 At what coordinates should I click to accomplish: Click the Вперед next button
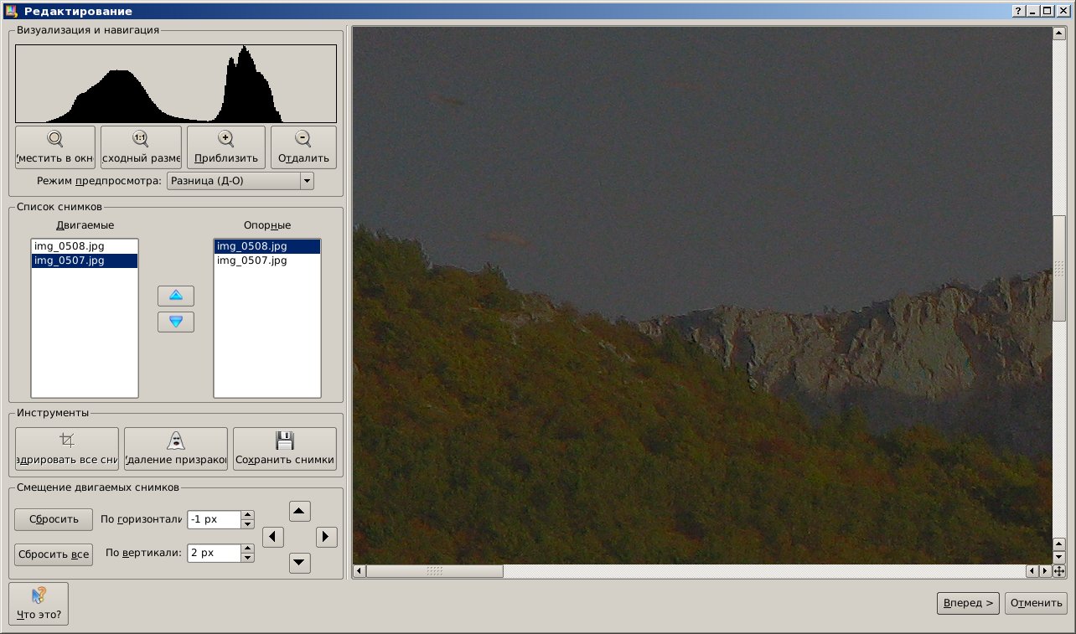coord(968,603)
